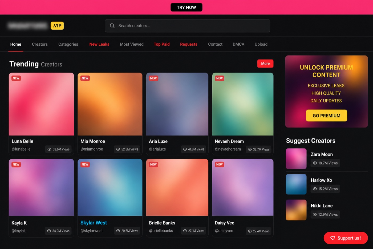Click the GO PREMIUM button
This screenshot has width=373, height=249.
pos(326,116)
